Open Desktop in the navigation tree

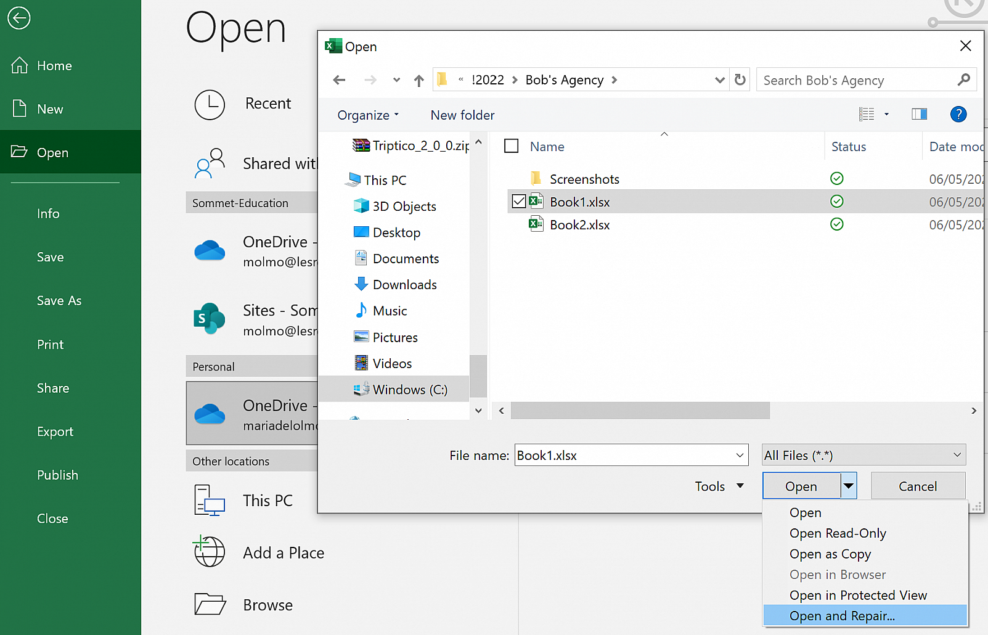tap(387, 232)
